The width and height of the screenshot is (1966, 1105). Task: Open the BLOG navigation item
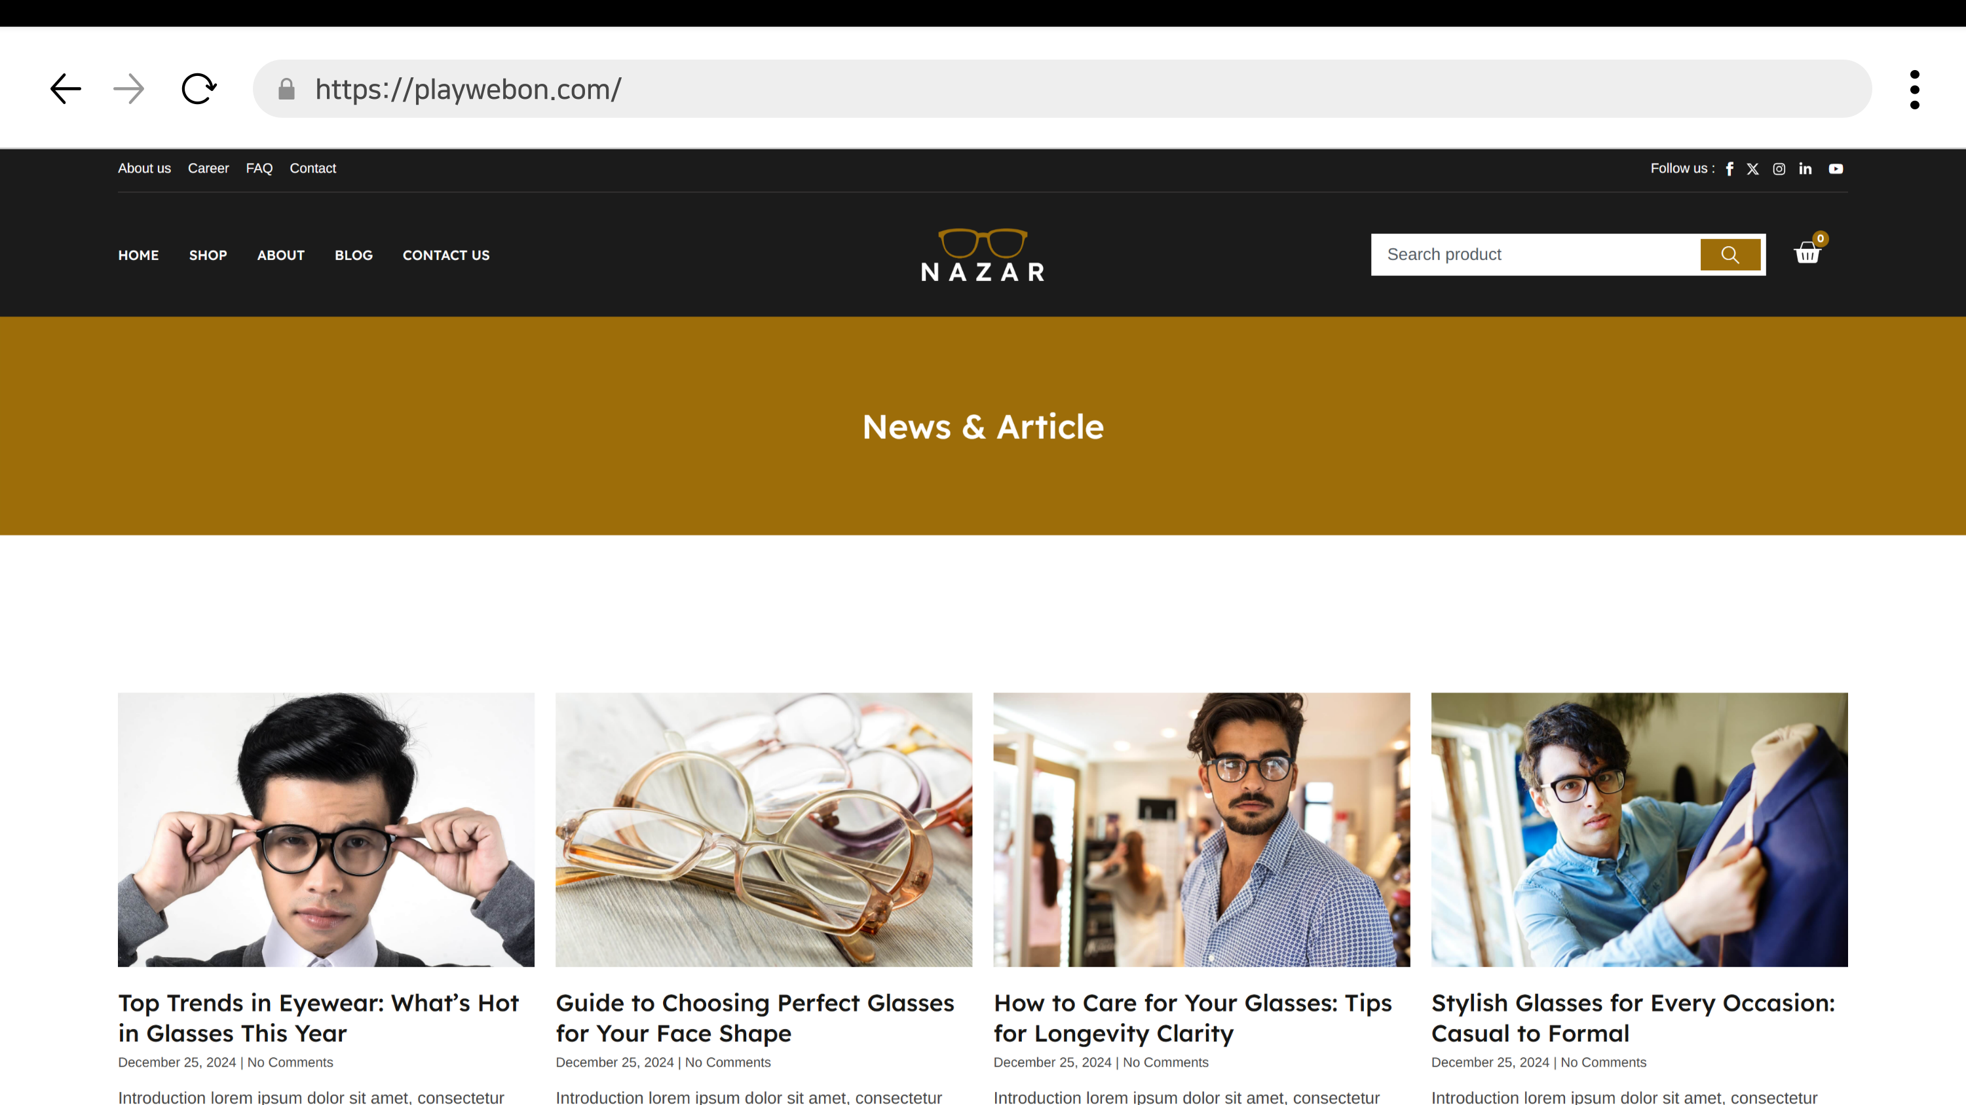pos(353,255)
